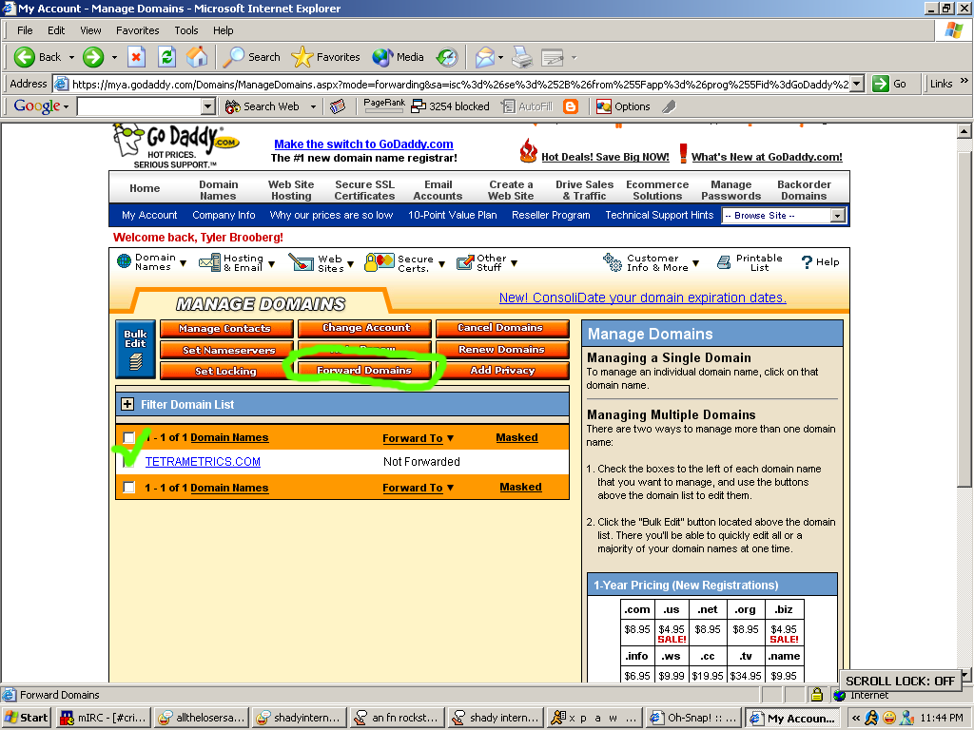Click the globe Domain Names account icon
This screenshot has height=730, width=974.
click(125, 262)
